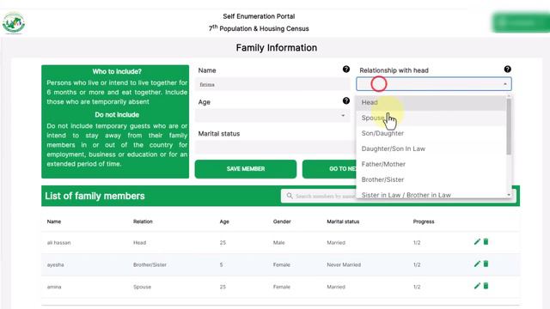Image resolution: width=550 pixels, height=309 pixels.
Task: Click the blurred green button at top right
Action: click(x=521, y=23)
